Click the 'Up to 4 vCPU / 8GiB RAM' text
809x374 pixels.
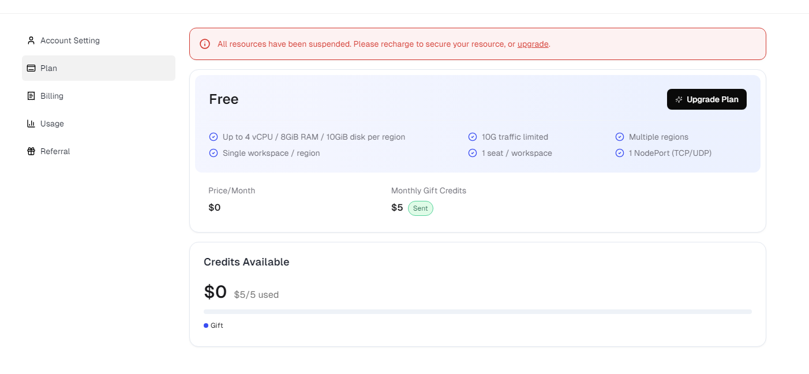click(314, 137)
